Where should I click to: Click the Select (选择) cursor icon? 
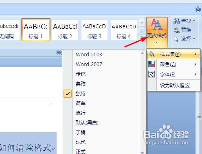[176, 39]
